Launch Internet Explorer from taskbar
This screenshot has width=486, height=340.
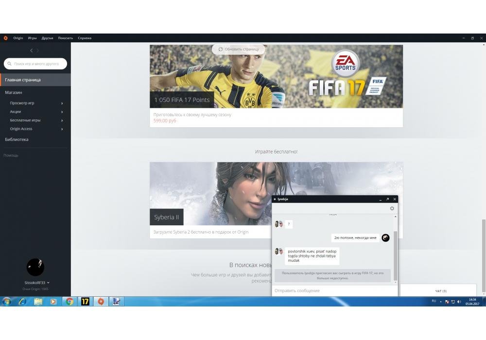22,301
